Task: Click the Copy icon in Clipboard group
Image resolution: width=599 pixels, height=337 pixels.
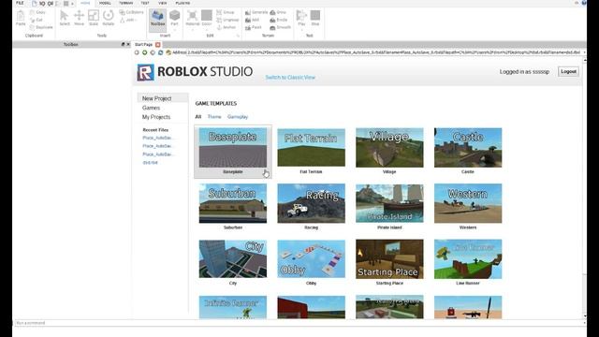Action: click(33, 12)
